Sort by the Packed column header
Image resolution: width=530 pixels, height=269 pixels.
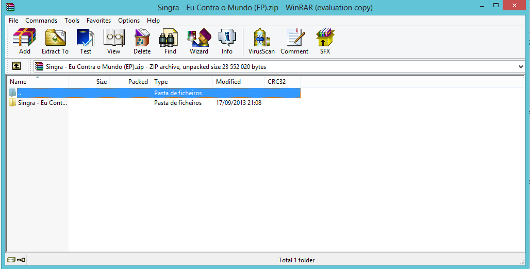point(130,82)
